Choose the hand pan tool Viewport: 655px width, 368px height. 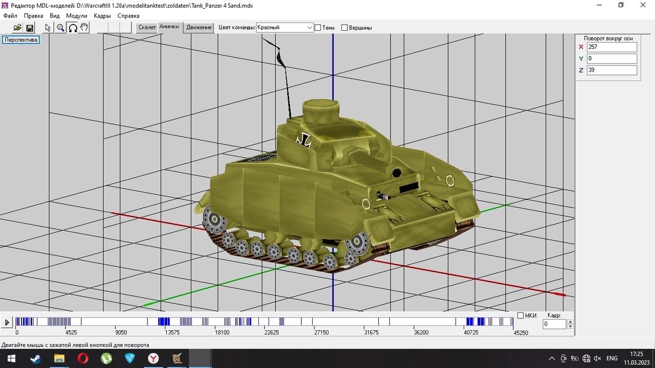pyautogui.click(x=84, y=28)
